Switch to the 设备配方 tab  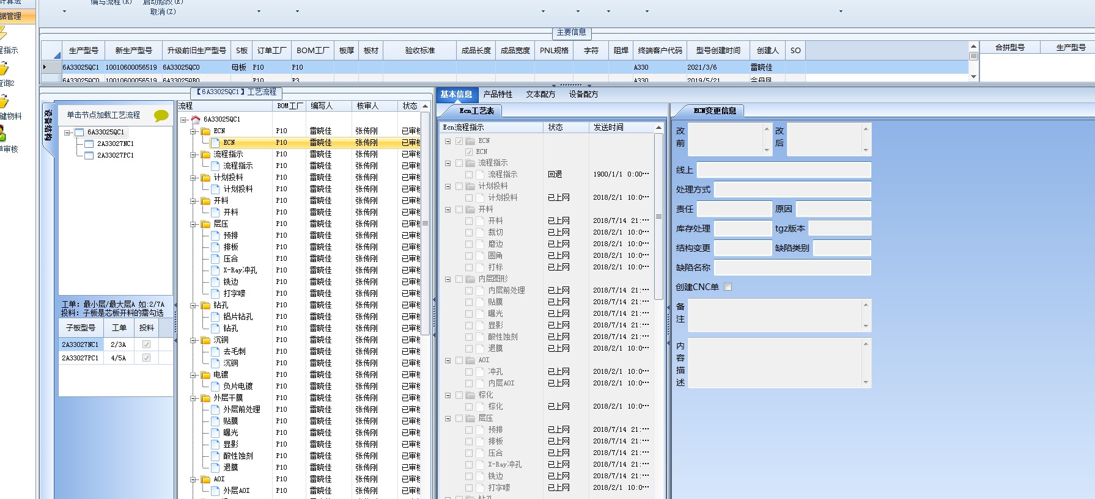pyautogui.click(x=583, y=94)
